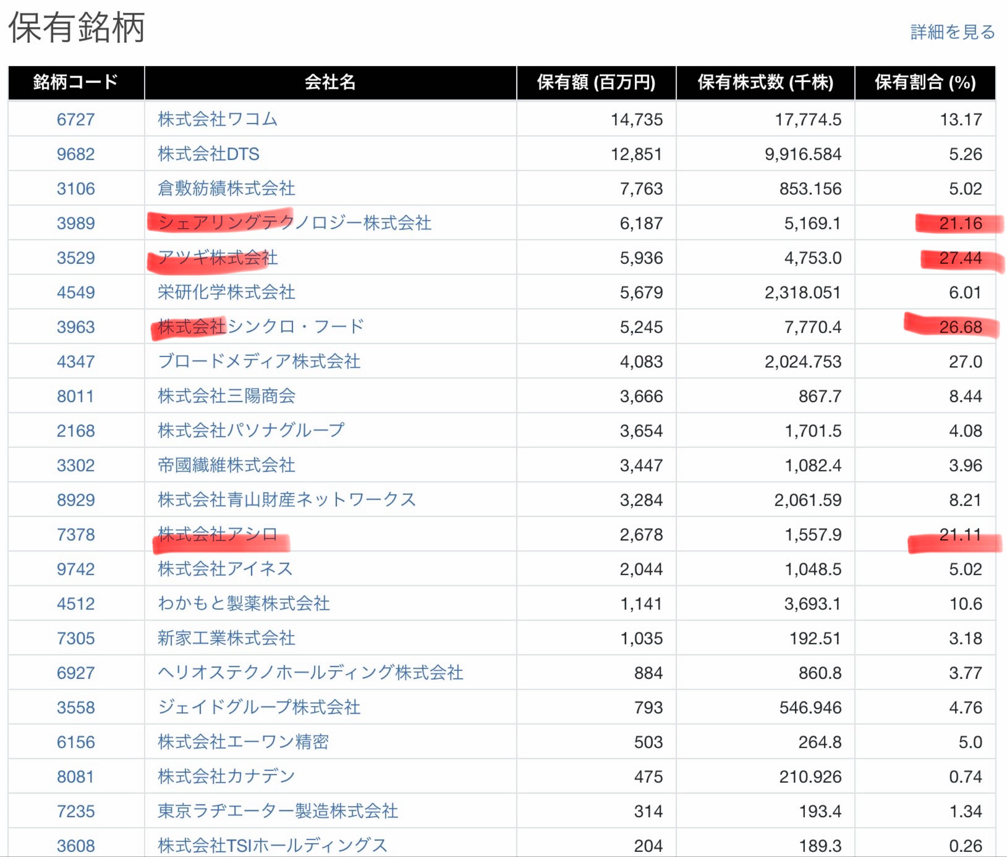Click stock code 7378
1007x857 pixels.
75,535
